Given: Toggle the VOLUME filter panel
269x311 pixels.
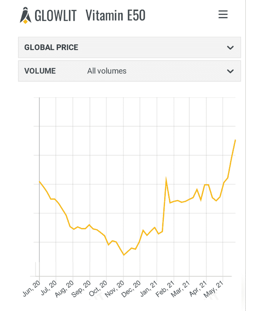Looking at the screenshot, I should pyautogui.click(x=129, y=71).
